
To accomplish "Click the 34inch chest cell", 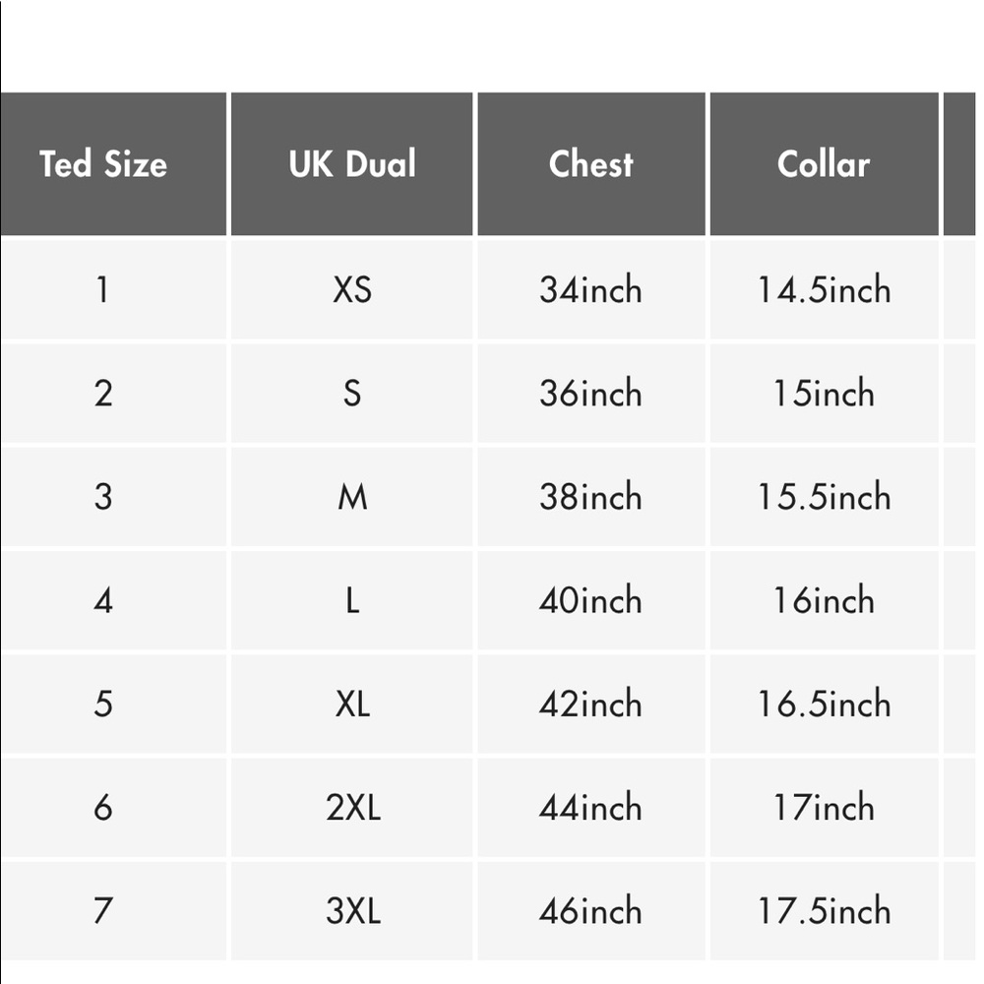I will 591,289.
